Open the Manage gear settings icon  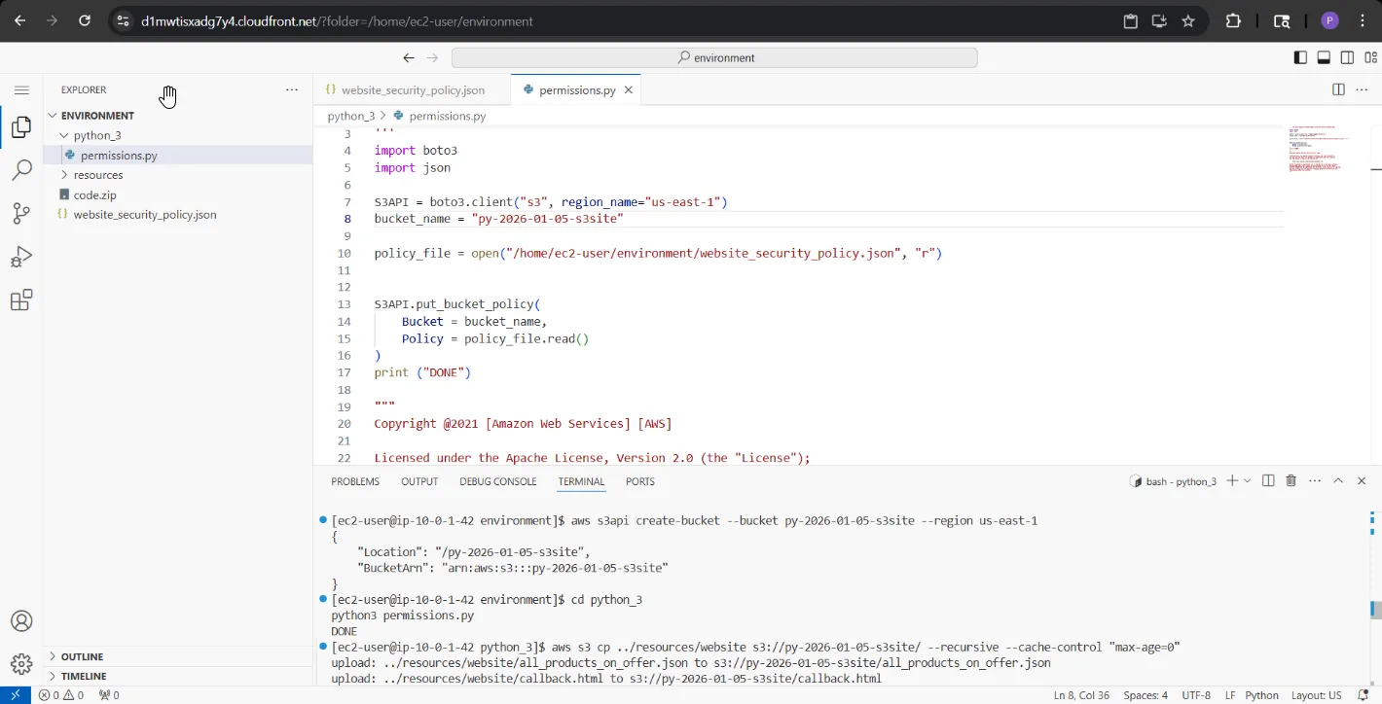pyautogui.click(x=21, y=664)
